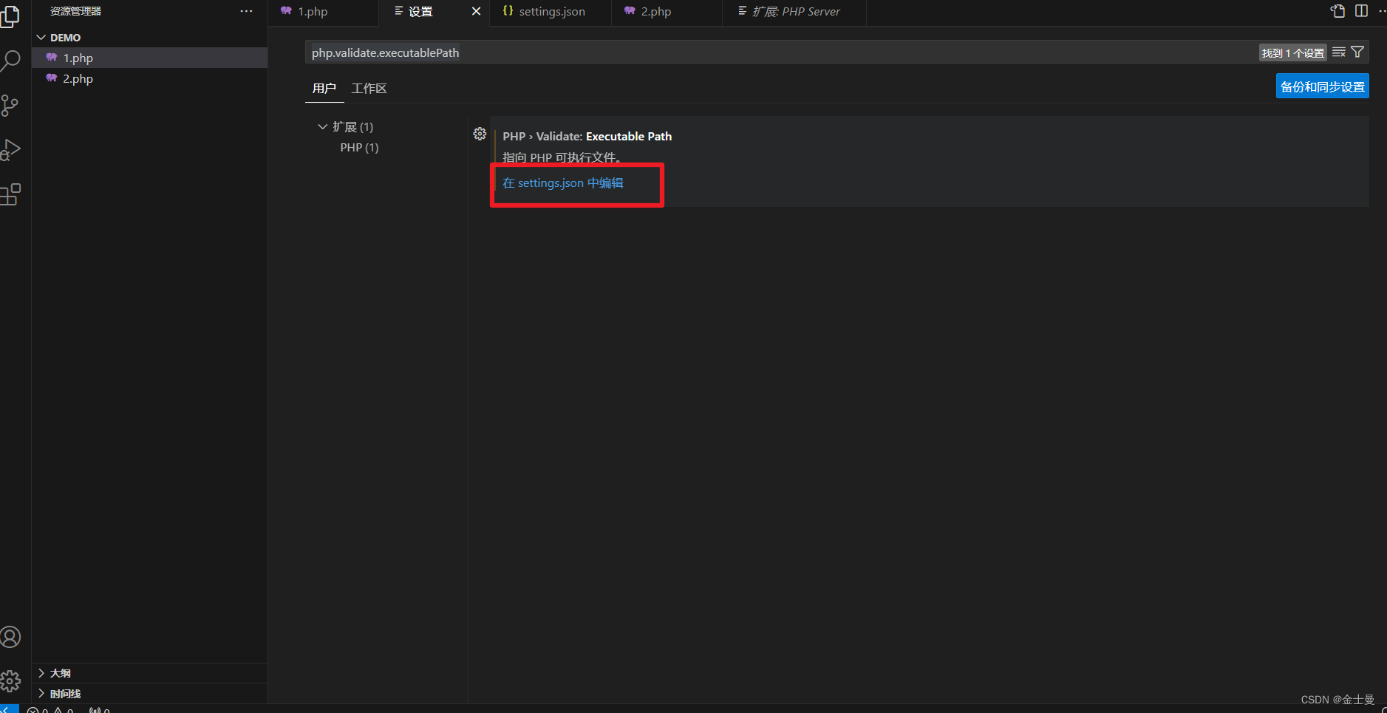Open 2.php in the explorer tree
1387x713 pixels.
tap(149, 78)
